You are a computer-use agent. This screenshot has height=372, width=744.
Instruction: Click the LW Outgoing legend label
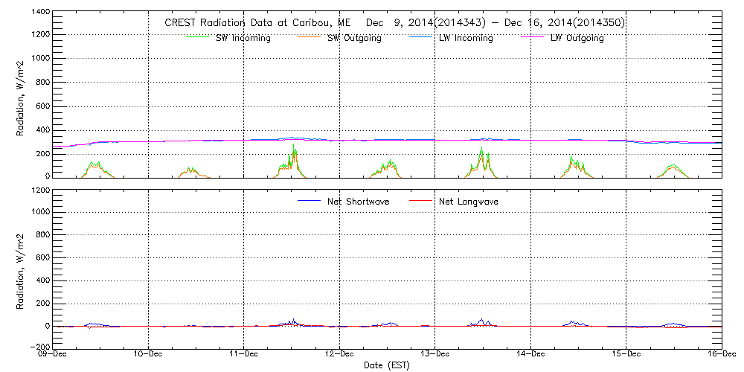(577, 38)
